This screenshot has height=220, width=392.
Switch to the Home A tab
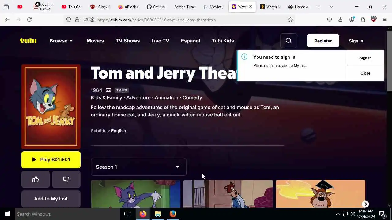[x=299, y=7]
